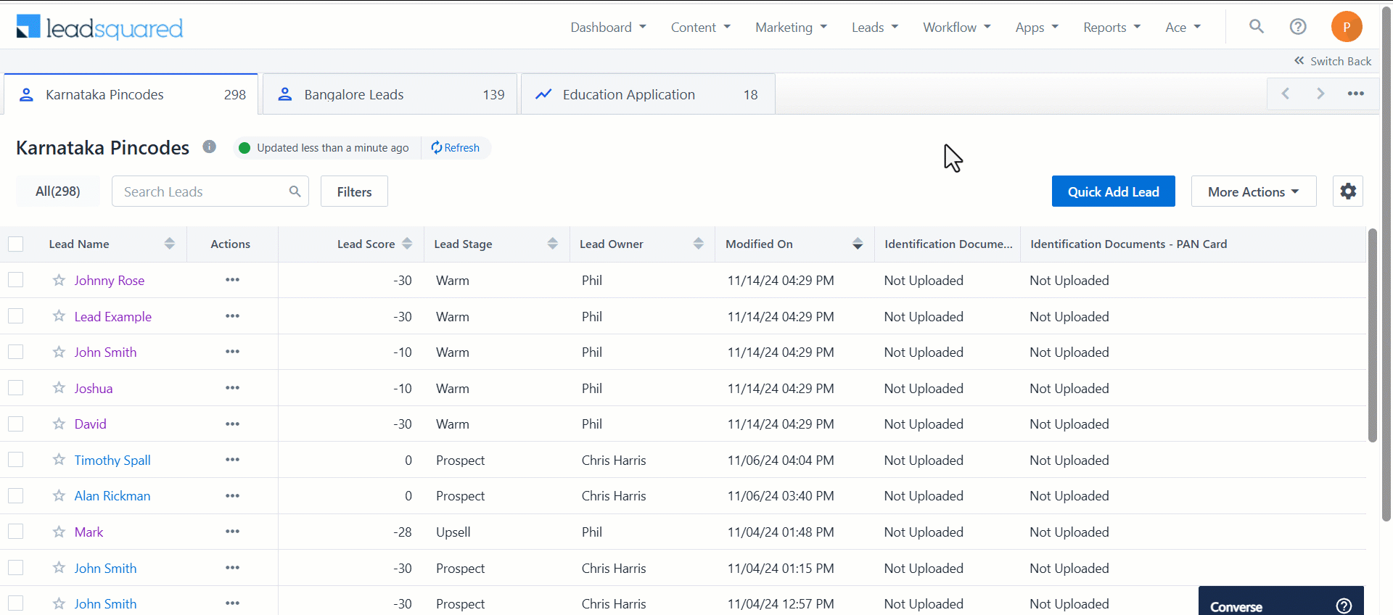Open the orange P profile avatar
Screen dimensions: 1393x615
(1347, 27)
